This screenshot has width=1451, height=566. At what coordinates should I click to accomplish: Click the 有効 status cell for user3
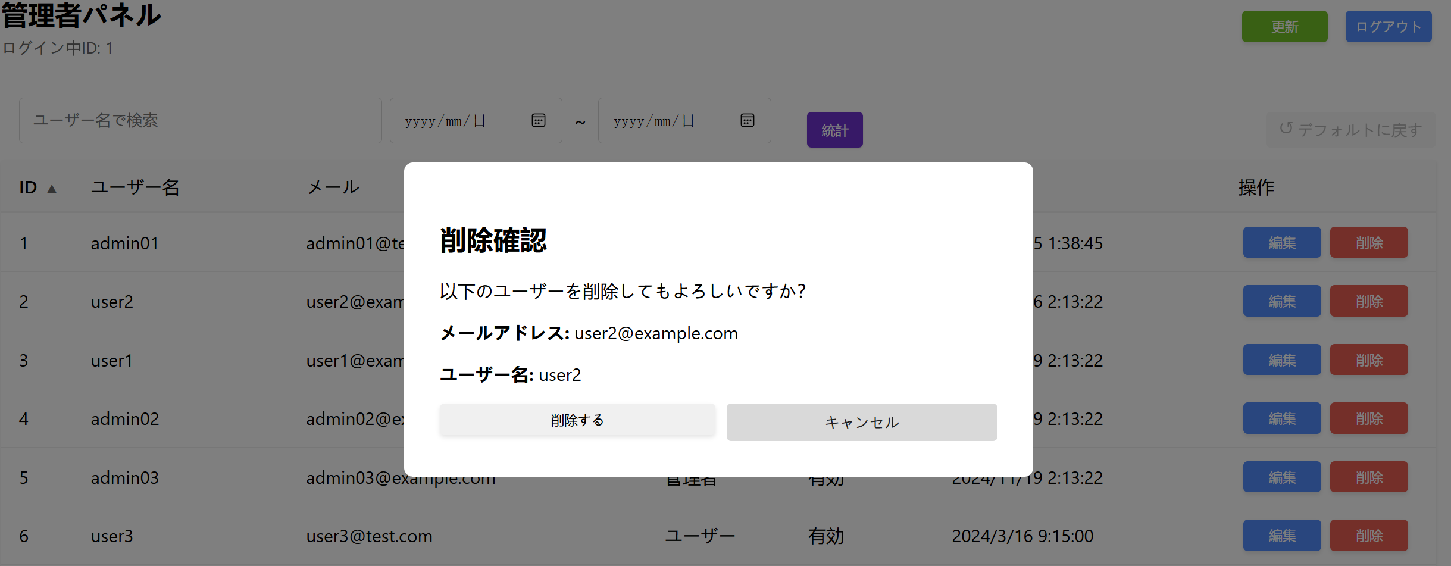pos(826,536)
